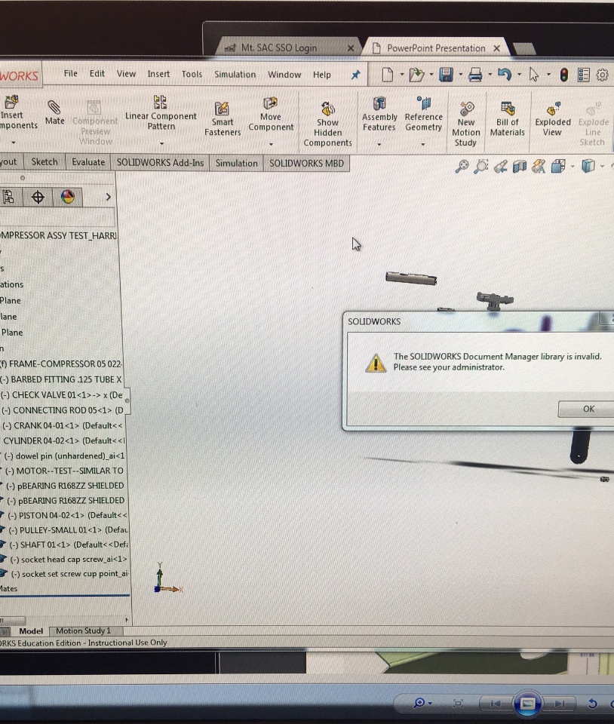Screen dimensions: 614x724
Task: Switch to SOLIDWORKS Add-Ins tab
Action: tap(160, 163)
